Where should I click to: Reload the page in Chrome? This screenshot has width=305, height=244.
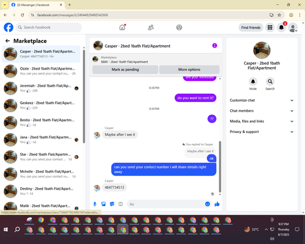[23, 15]
